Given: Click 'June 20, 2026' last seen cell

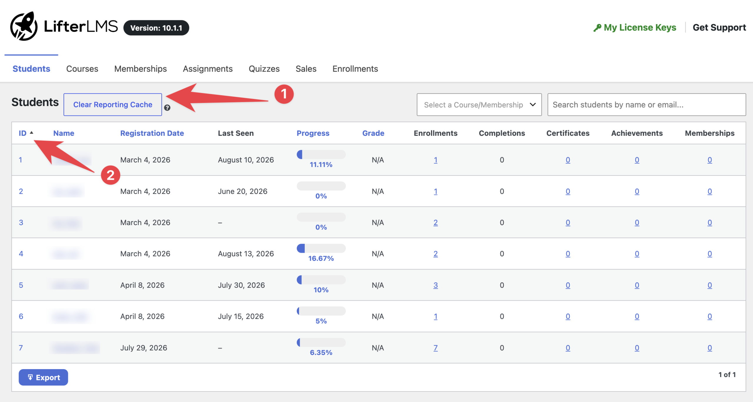Looking at the screenshot, I should 242,191.
